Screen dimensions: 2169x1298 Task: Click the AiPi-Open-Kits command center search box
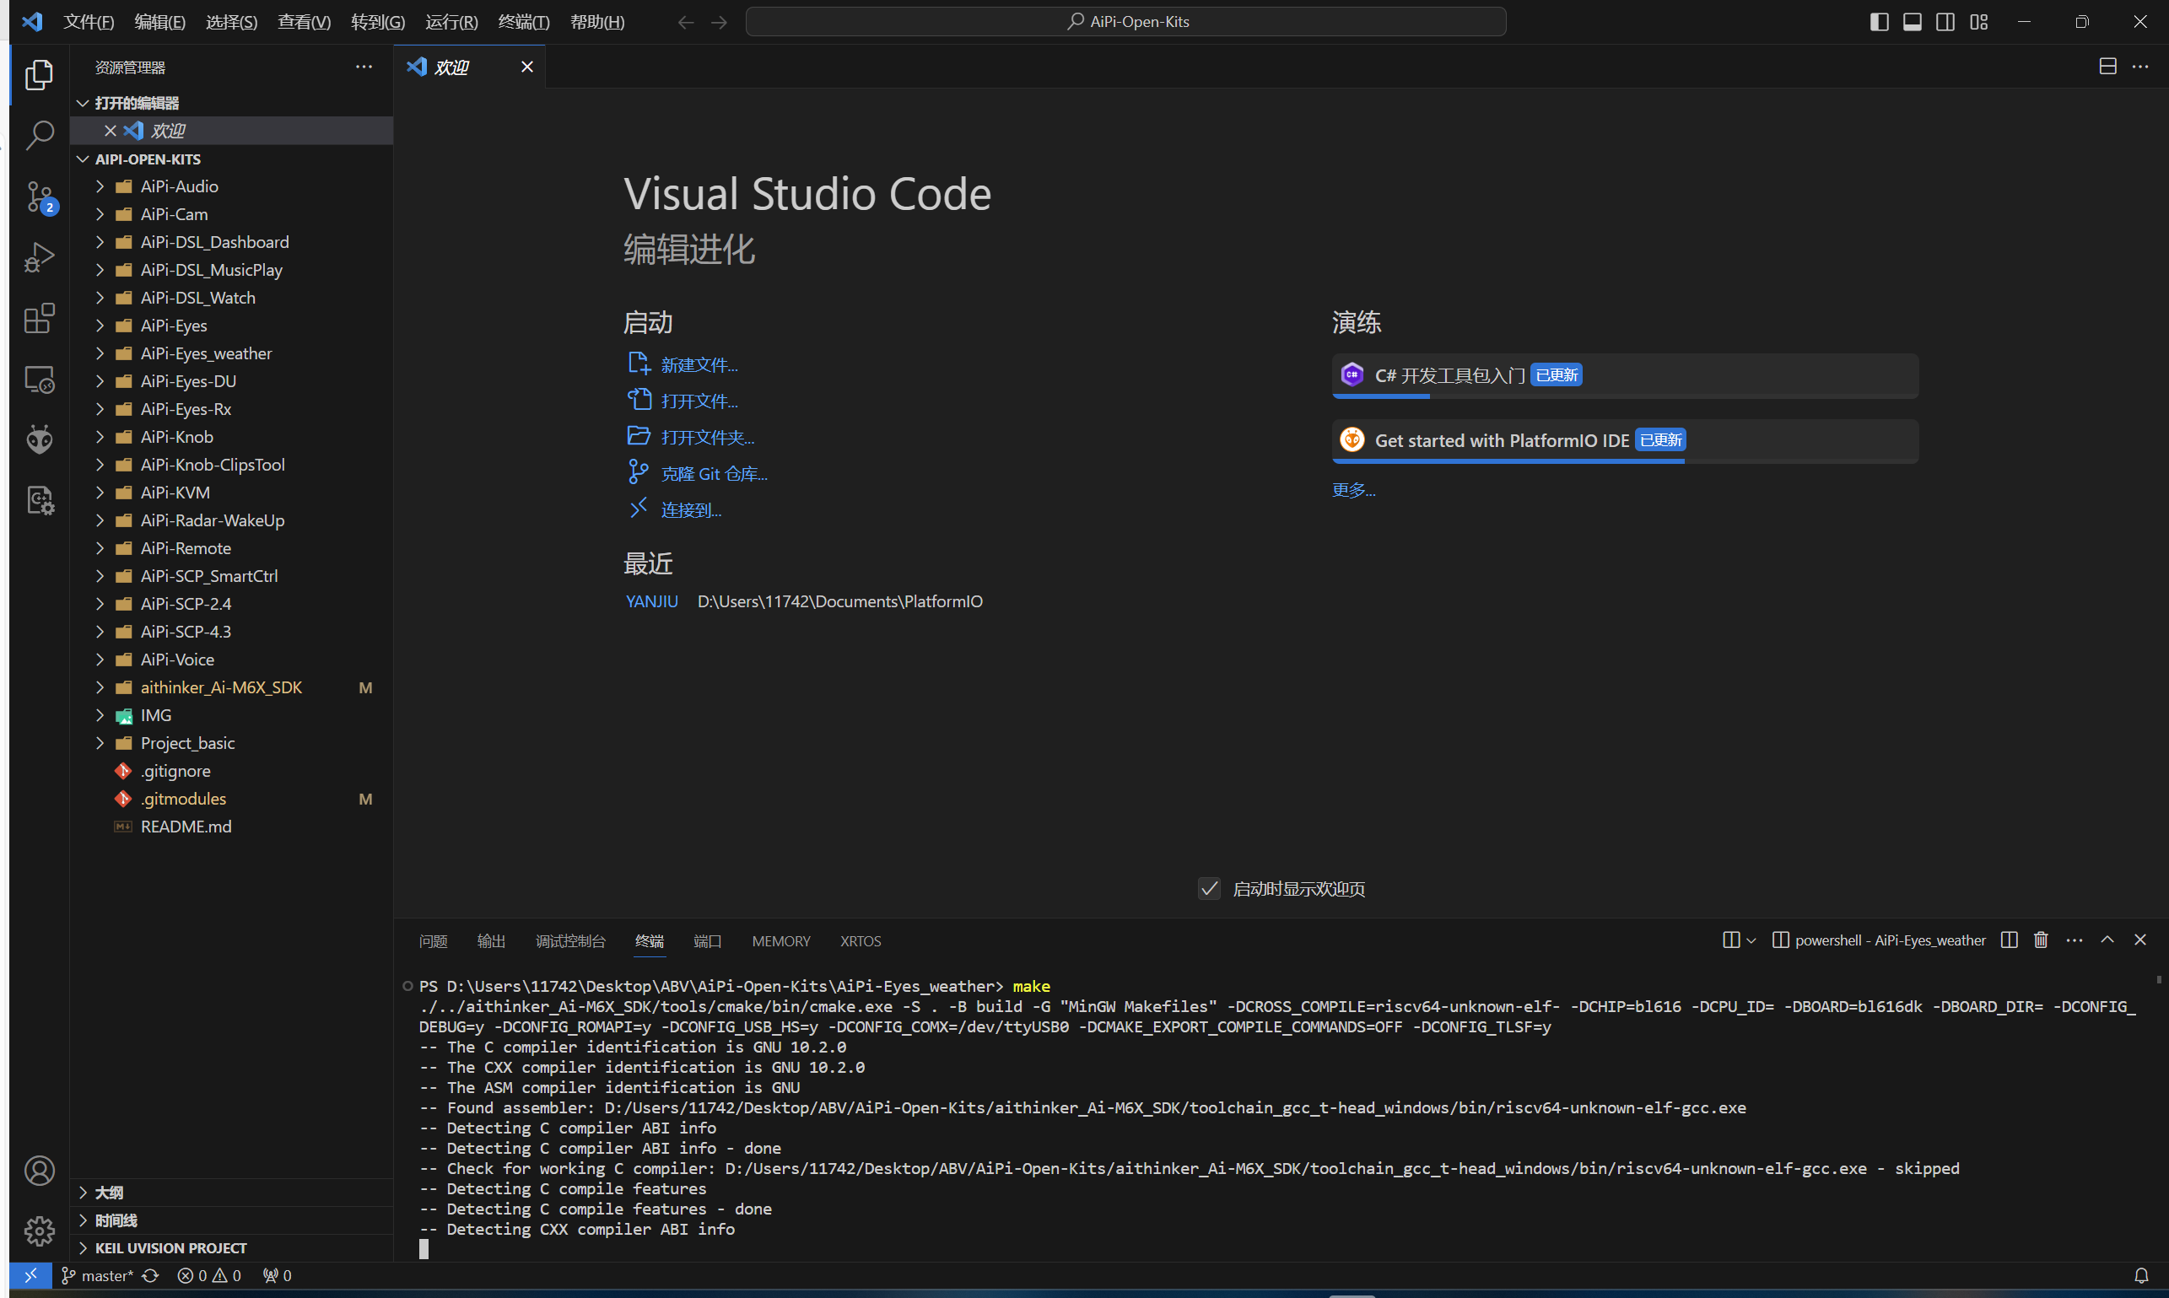(x=1126, y=22)
